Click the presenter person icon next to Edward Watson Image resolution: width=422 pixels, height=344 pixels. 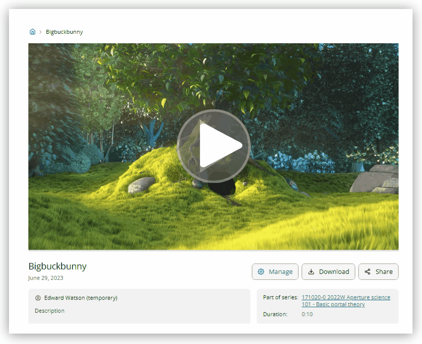(x=38, y=298)
